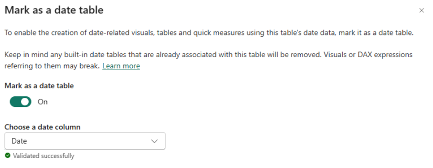Click the chevron arrow in the date column box
433x168 pixels.
click(x=154, y=141)
